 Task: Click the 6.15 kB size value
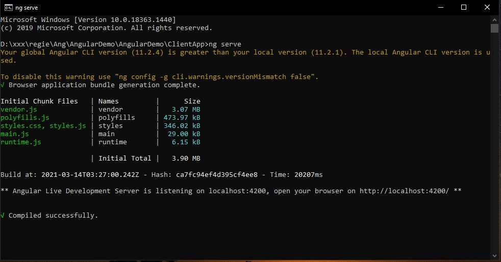[x=186, y=142]
